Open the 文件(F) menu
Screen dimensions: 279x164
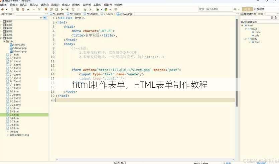coord(4,5)
